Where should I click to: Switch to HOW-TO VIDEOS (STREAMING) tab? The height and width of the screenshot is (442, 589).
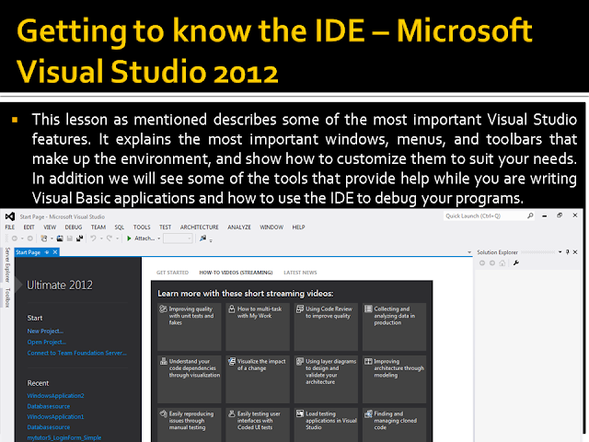236,273
